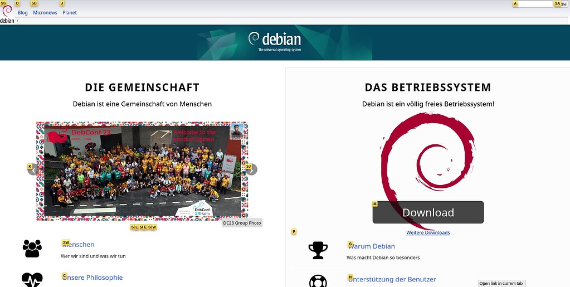Click the heart pulse icon beside Unsere Philosophie

32,279
